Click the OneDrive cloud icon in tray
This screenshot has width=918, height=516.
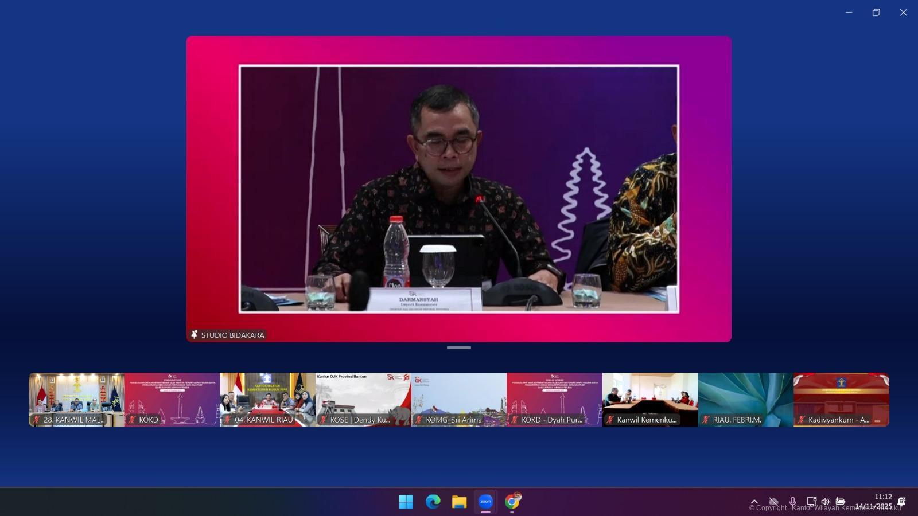point(773,502)
